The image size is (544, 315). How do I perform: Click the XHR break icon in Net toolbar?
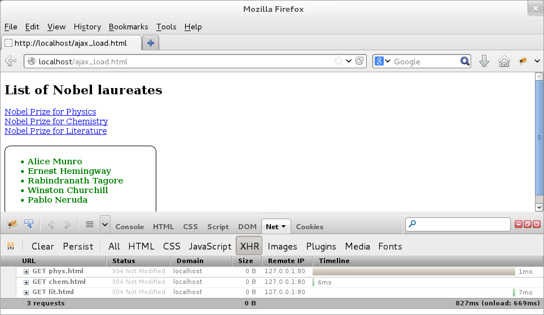(11, 246)
